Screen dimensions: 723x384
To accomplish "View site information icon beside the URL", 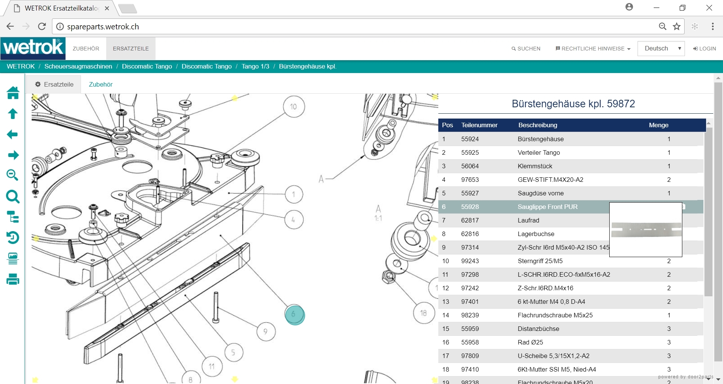I will coord(59,27).
